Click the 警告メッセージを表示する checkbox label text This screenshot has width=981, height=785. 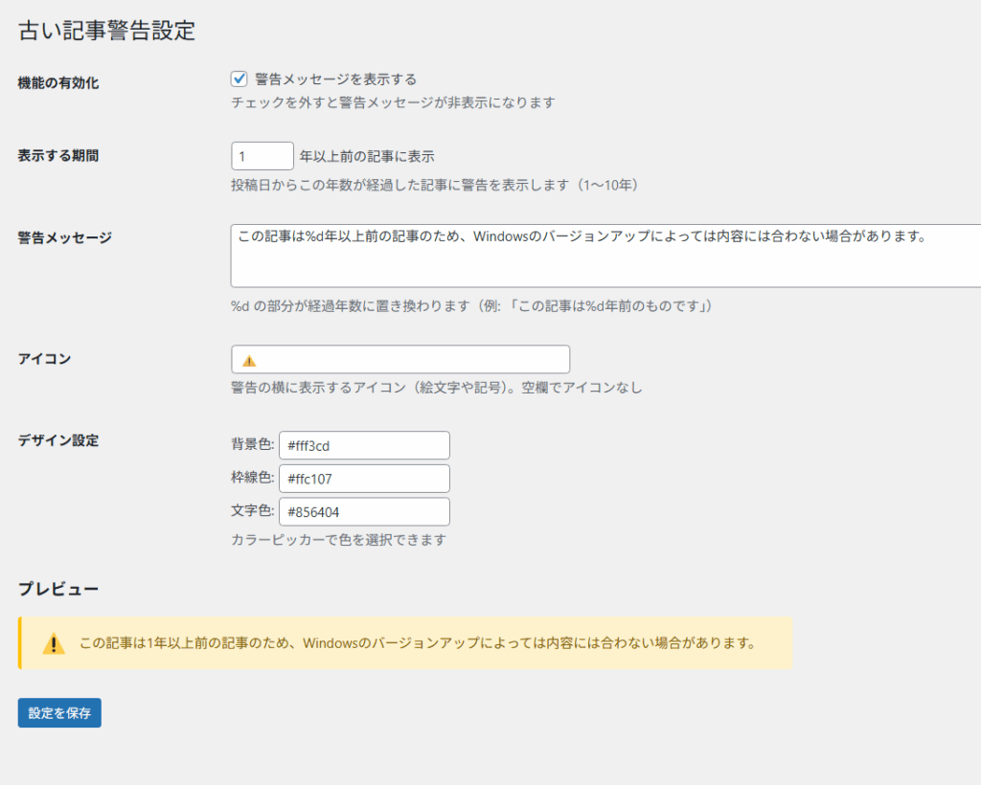[335, 78]
